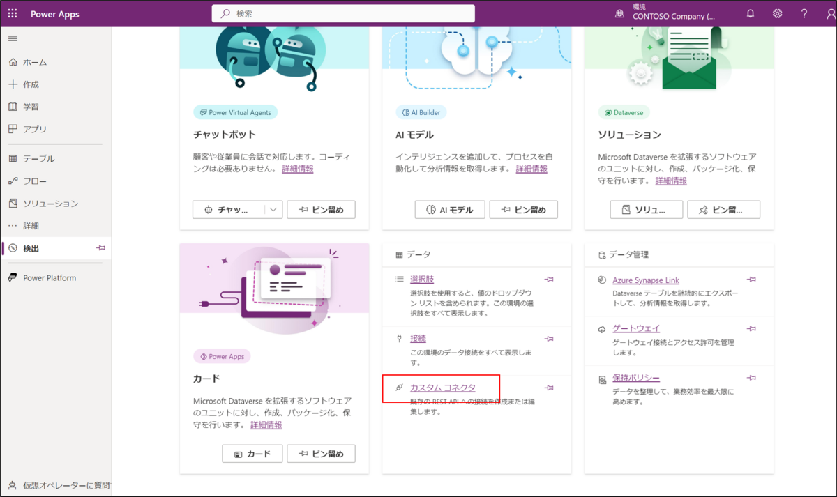Click the カード button

click(252, 454)
